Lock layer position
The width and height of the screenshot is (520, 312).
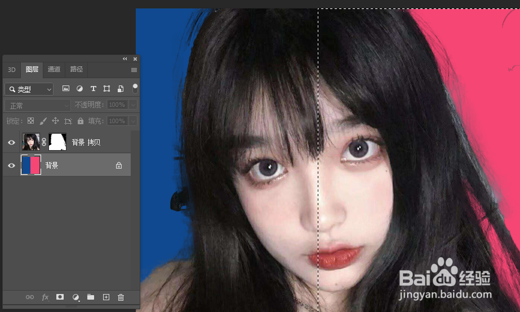tap(55, 121)
